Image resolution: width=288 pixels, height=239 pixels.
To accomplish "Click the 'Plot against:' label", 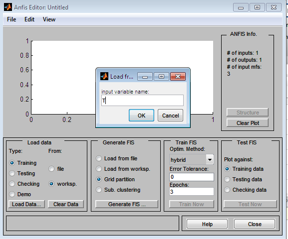I will [238, 159].
